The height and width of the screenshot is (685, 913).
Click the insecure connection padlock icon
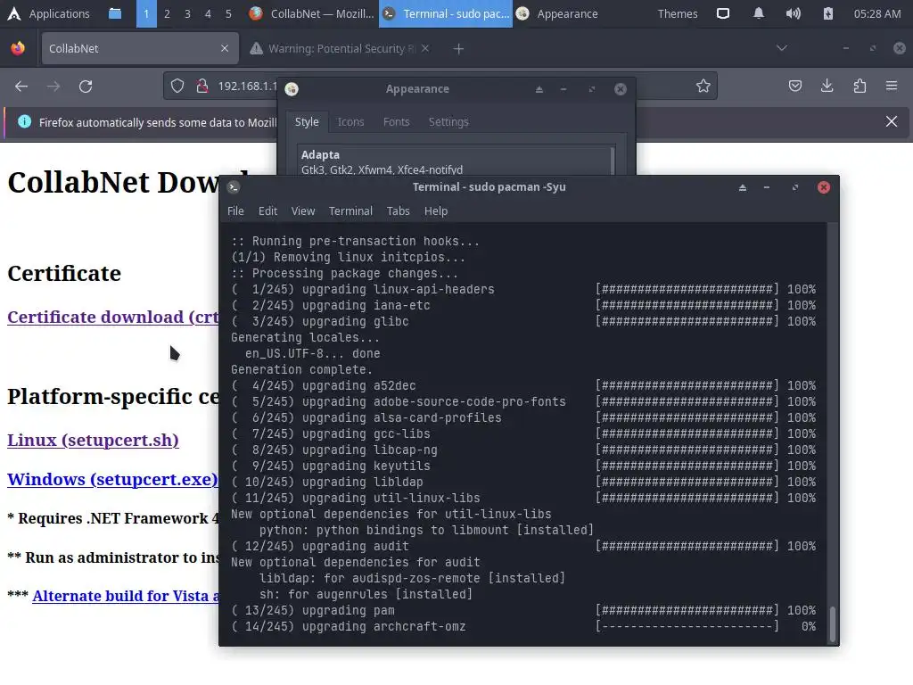(x=202, y=87)
